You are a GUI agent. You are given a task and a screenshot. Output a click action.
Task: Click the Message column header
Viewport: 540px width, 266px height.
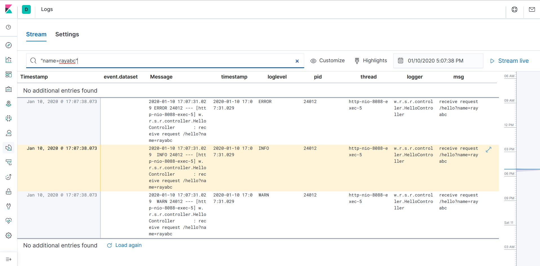(161, 77)
